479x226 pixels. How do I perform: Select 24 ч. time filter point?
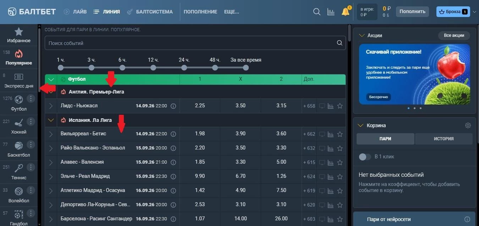coord(184,67)
